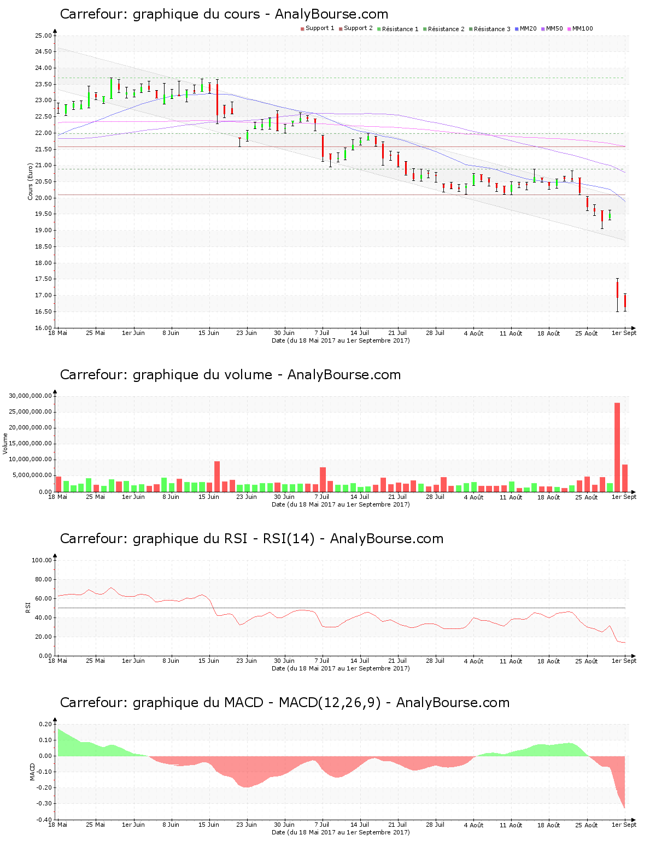
Task: Click the 'graphique du volume' chart title
Action: pos(230,375)
